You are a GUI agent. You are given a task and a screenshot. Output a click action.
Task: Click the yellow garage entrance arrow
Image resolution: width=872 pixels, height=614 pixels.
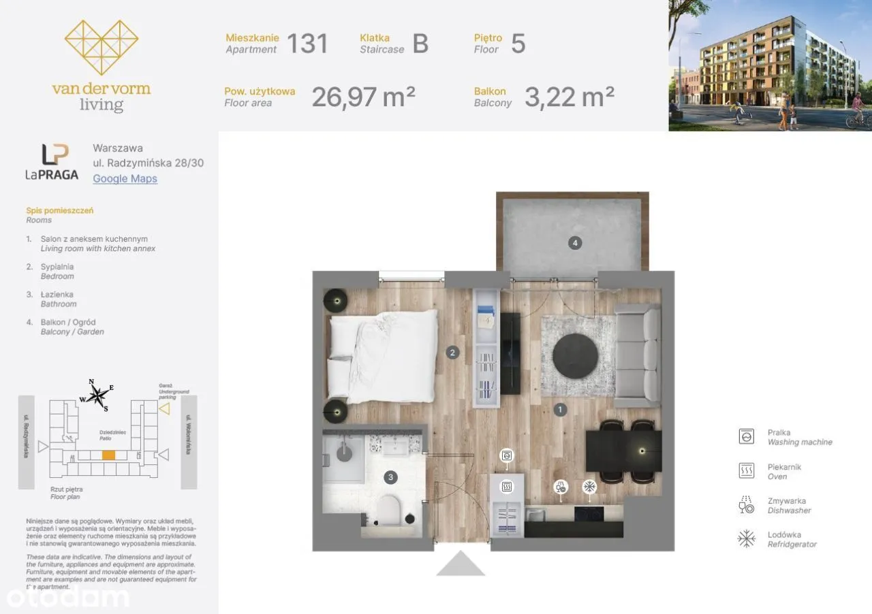(164, 408)
